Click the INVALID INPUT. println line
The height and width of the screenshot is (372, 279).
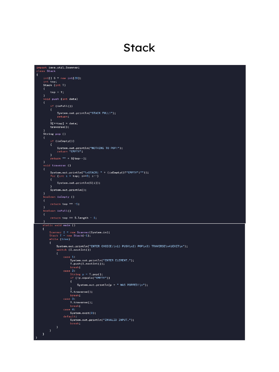[x=102, y=320]
